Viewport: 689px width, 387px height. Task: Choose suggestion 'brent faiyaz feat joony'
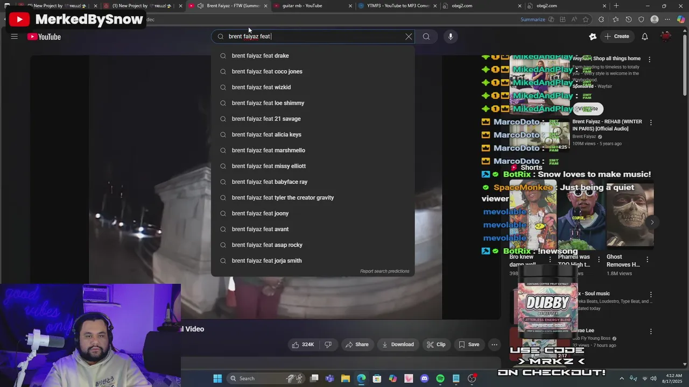[x=313, y=213]
